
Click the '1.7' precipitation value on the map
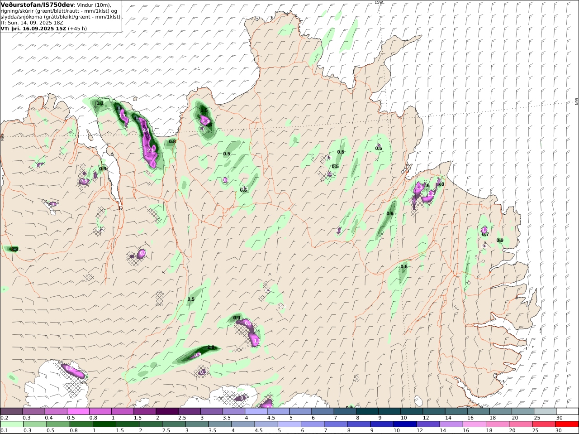(x=122, y=116)
